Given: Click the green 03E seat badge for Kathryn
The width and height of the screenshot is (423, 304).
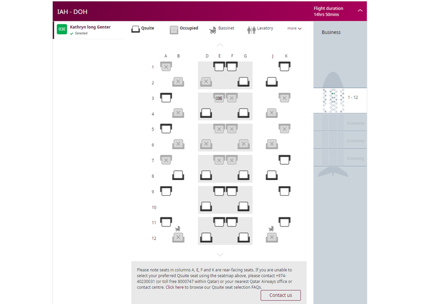Looking at the screenshot, I should (x=62, y=30).
